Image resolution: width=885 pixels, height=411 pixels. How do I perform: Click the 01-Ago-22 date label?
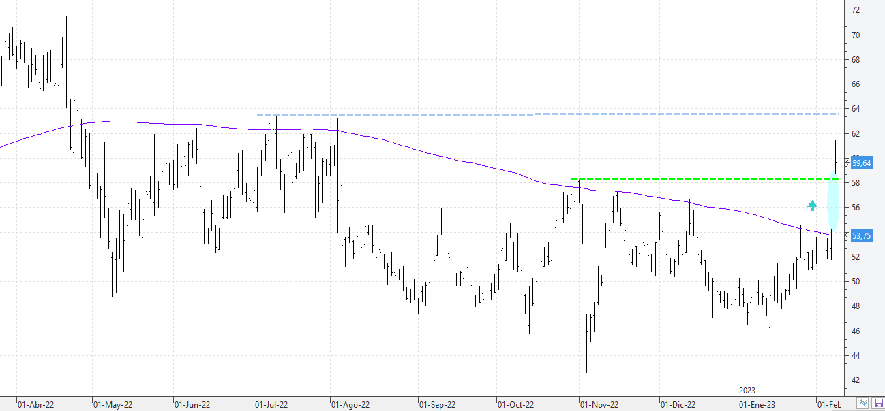point(350,404)
